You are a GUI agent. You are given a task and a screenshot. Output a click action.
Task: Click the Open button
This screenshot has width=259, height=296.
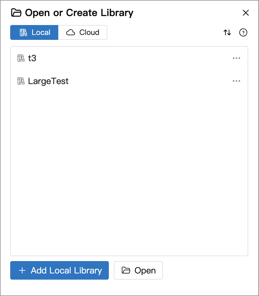(x=138, y=270)
